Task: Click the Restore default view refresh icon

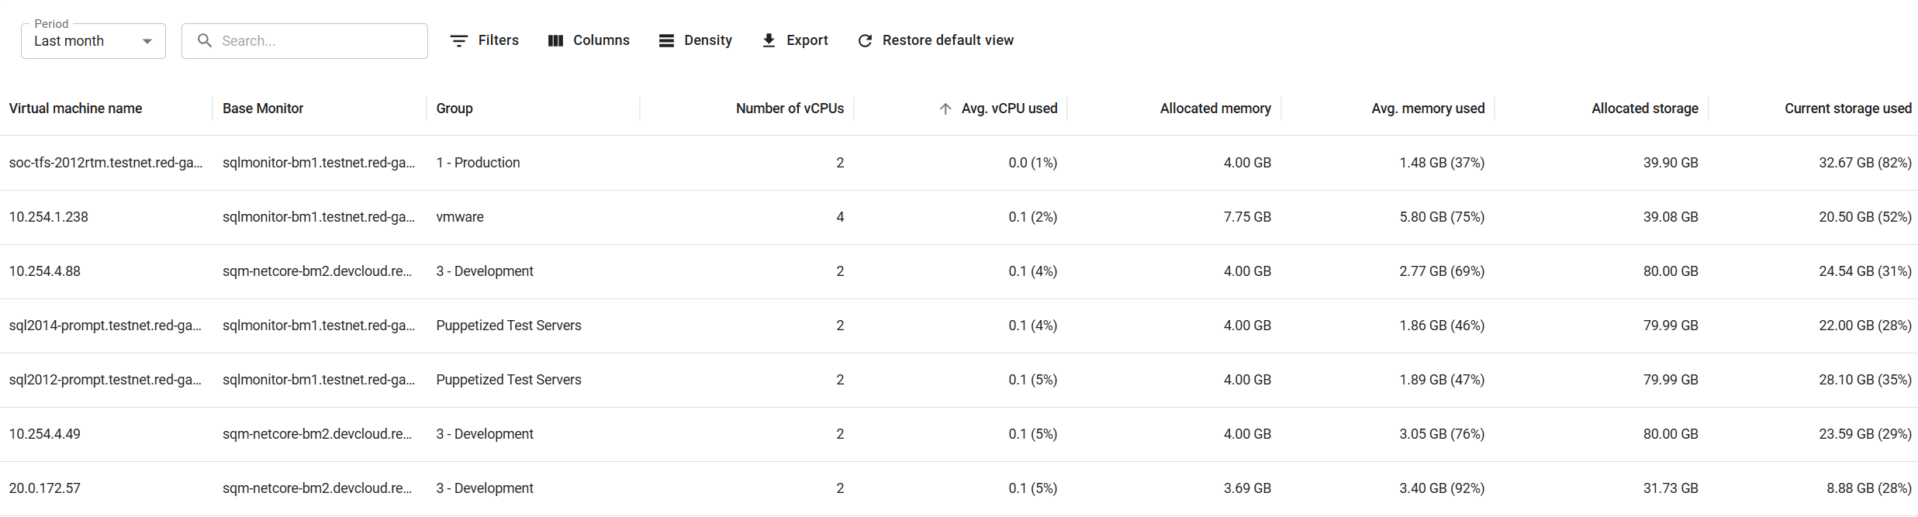Action: 865,41
